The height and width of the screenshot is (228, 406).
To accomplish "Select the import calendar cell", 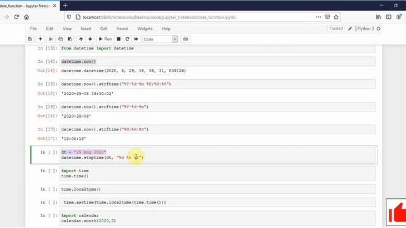I will click(x=217, y=218).
